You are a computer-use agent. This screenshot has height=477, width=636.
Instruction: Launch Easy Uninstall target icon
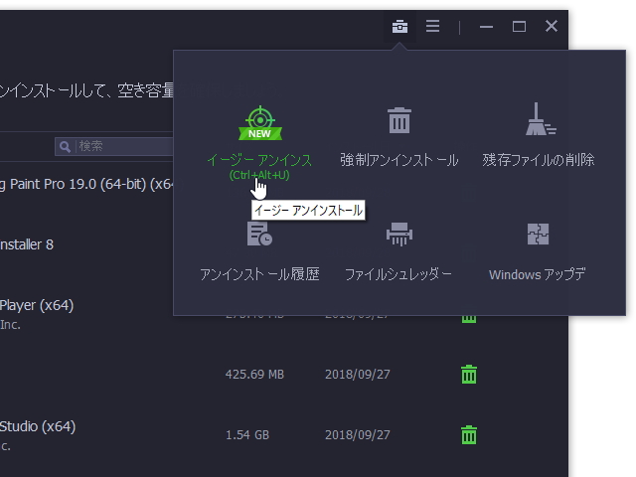click(260, 123)
